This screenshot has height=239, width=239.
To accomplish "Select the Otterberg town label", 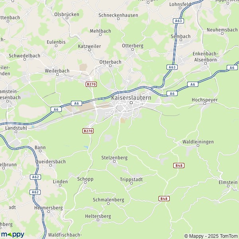I will pyautogui.click(x=133, y=46).
